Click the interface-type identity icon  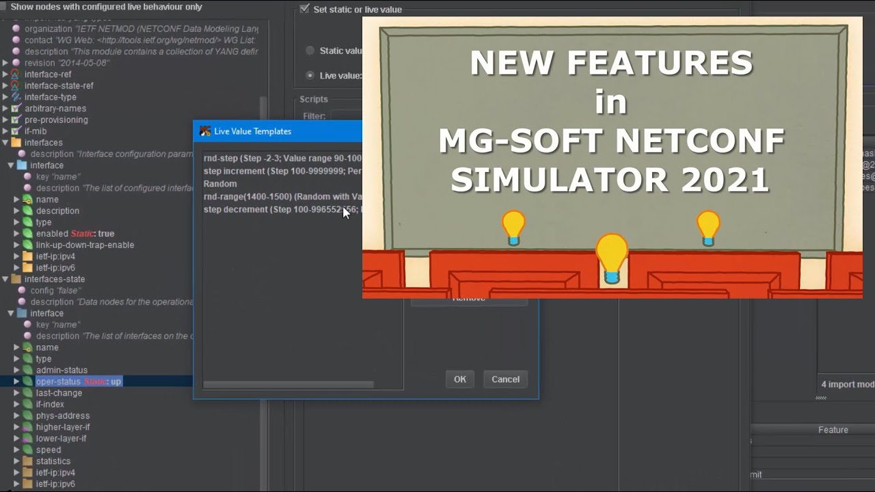pos(16,97)
